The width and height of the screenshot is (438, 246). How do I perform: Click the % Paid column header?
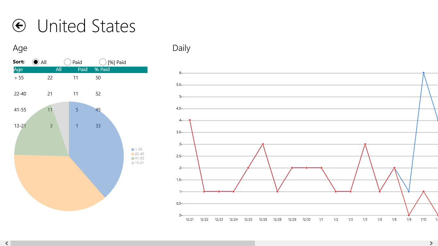click(x=102, y=70)
